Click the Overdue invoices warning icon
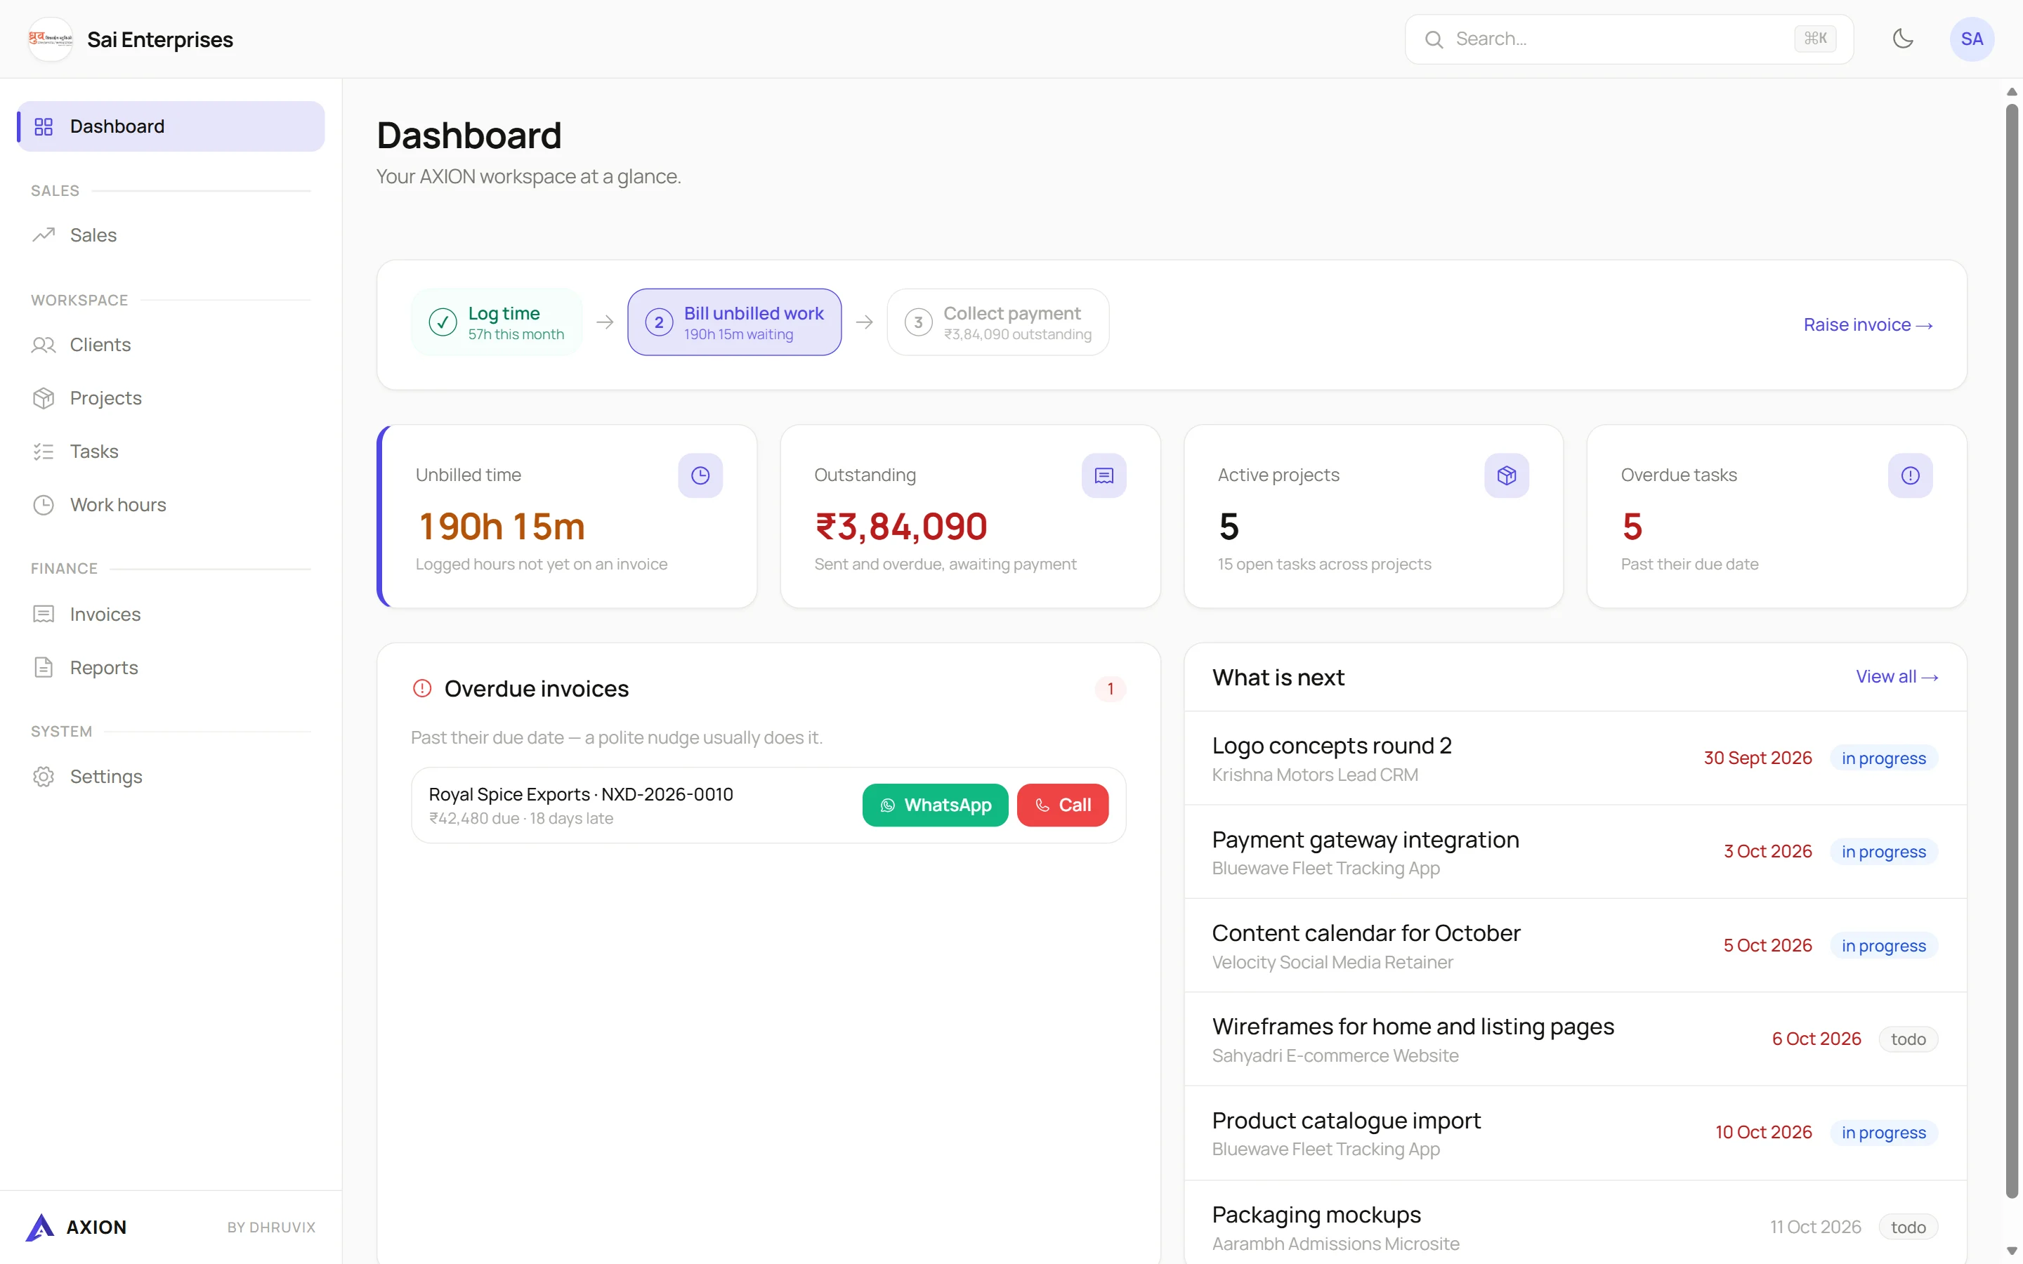The width and height of the screenshot is (2023, 1264). pyautogui.click(x=422, y=688)
